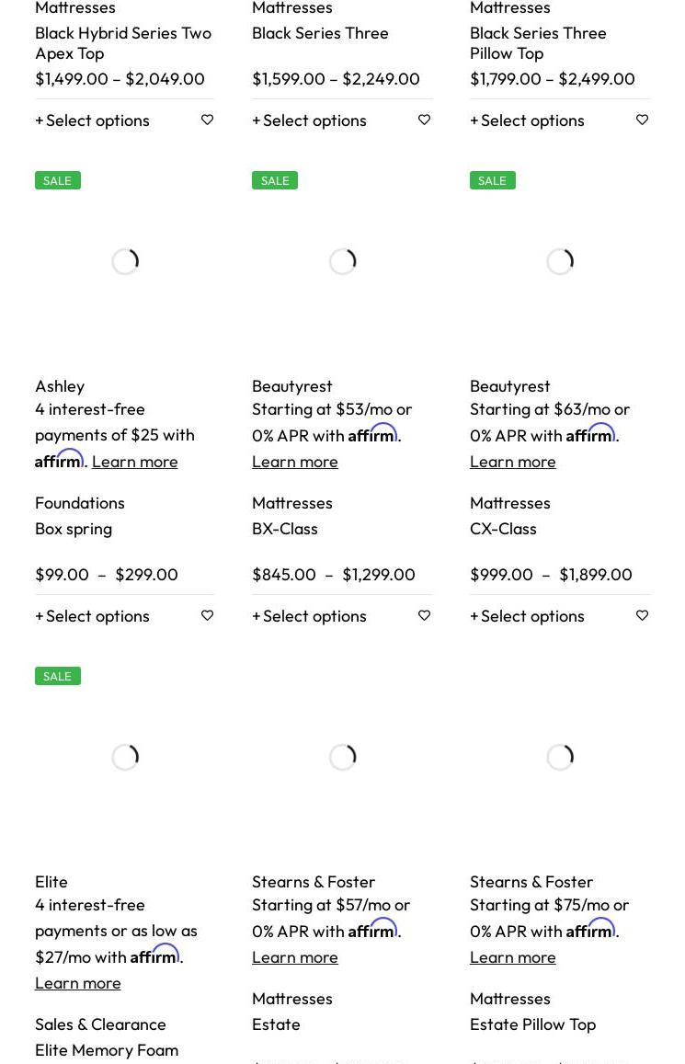Select options for Black Hybrid Series Two
The image size is (685, 1064).
[x=92, y=120]
